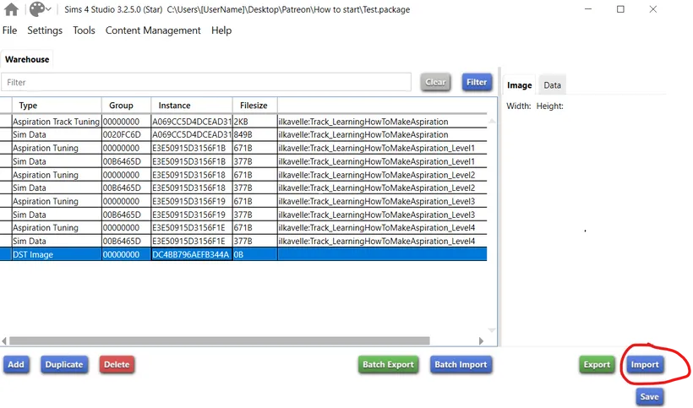Select Aspiration Tuning row for Level1
The image size is (693, 408).
coord(243,148)
